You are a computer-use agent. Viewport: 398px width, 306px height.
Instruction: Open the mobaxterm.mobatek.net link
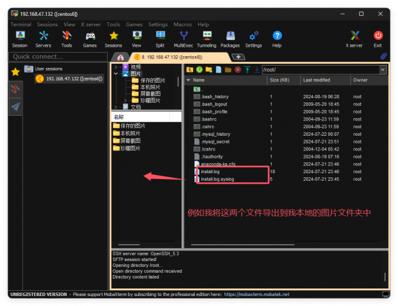click(256, 294)
